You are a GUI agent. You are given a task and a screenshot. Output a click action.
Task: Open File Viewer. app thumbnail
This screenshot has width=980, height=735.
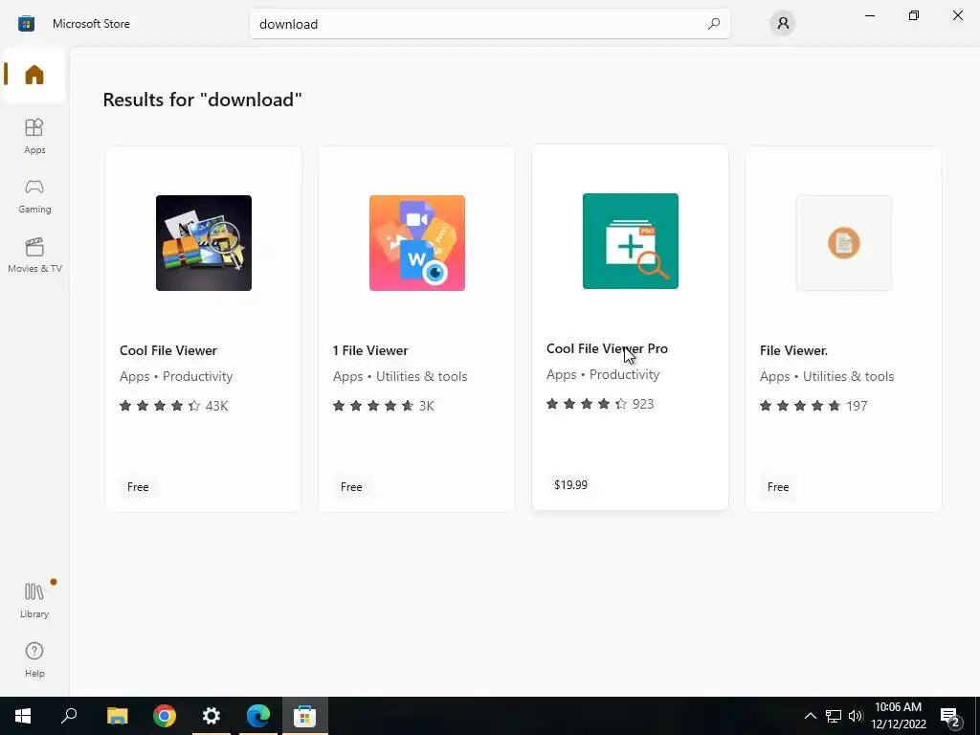(x=844, y=243)
